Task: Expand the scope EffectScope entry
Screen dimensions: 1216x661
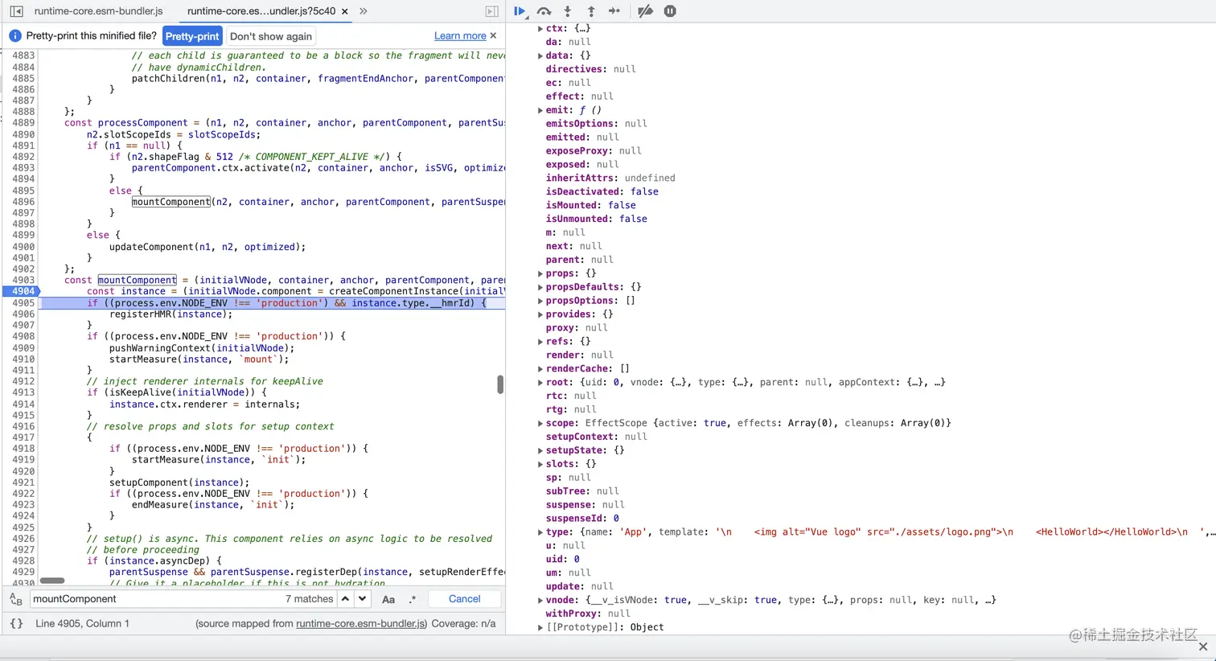Action: 540,423
